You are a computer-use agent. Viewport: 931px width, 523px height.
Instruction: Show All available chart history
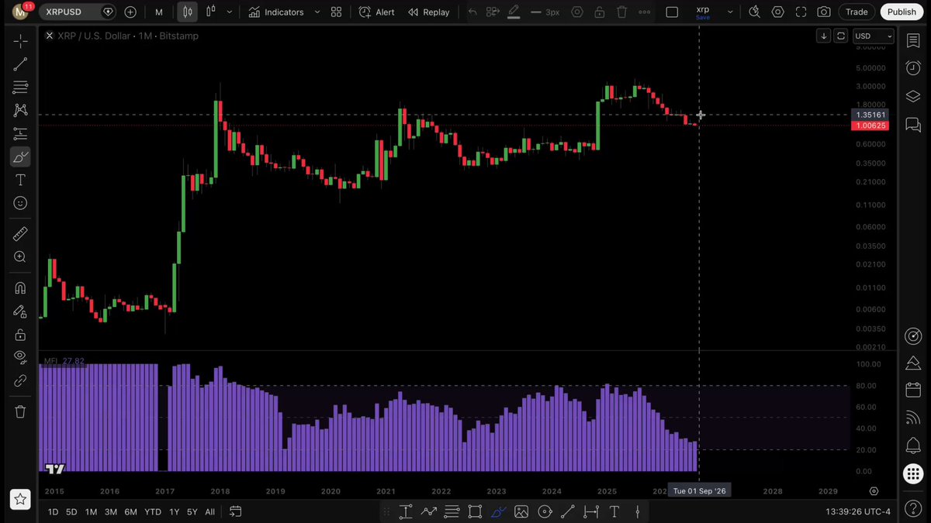pyautogui.click(x=209, y=512)
